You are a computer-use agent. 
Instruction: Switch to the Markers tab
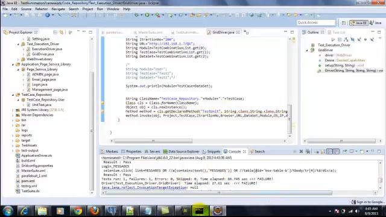pos(109,151)
